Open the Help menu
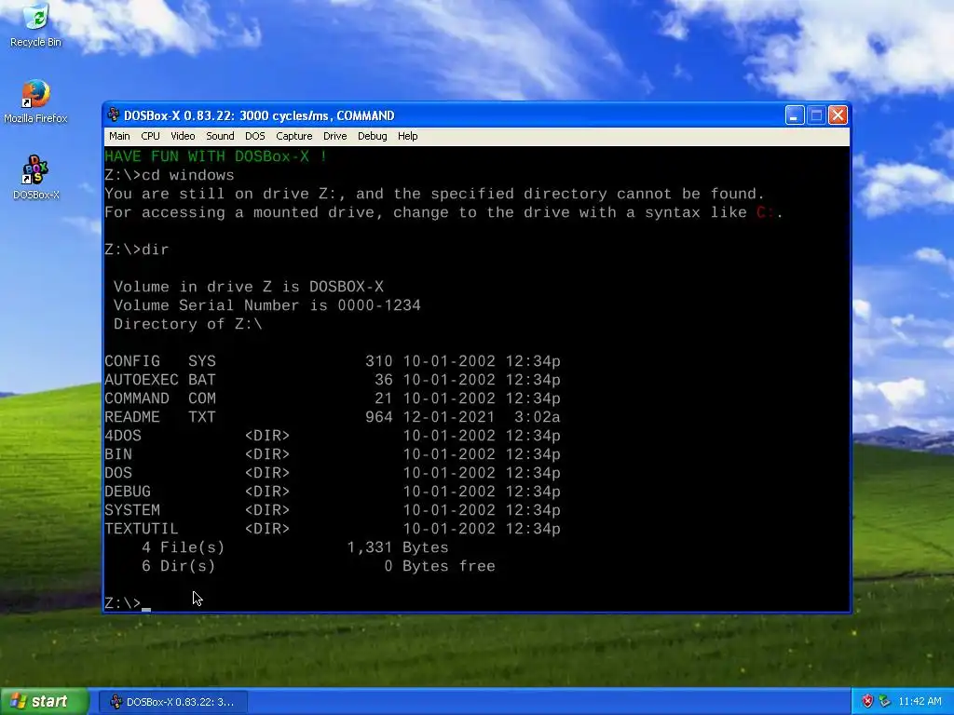 [x=408, y=136]
